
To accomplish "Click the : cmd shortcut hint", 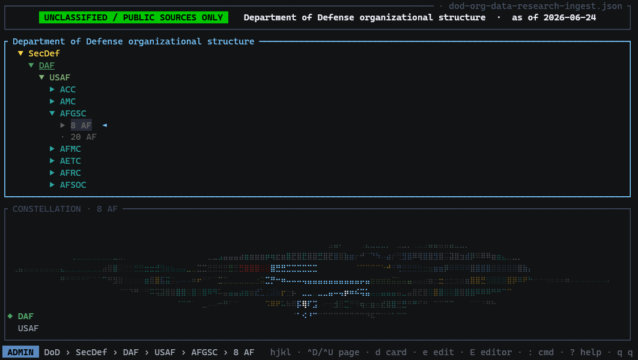I will pos(541,352).
